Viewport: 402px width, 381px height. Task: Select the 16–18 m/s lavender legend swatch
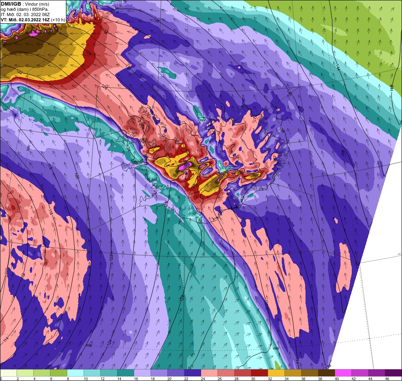[x=142, y=373]
